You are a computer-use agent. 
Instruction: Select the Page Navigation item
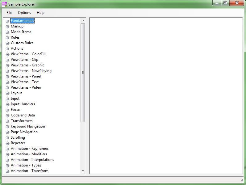tap(24, 132)
